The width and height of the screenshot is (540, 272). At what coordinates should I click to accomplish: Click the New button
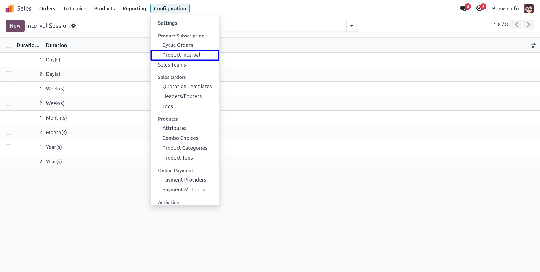[x=15, y=26]
